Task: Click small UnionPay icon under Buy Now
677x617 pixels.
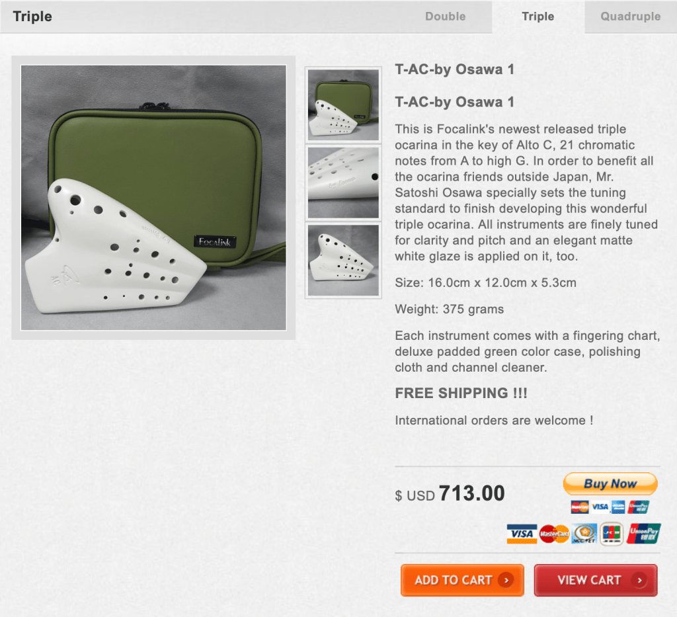Action: (639, 507)
